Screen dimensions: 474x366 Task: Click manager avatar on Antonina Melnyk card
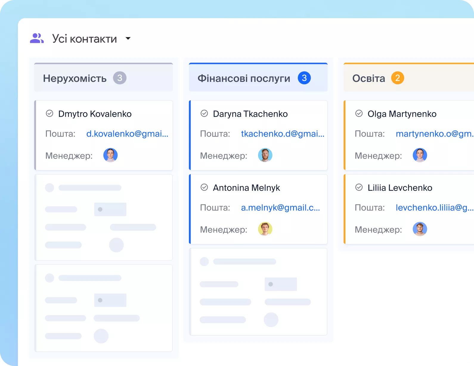click(265, 229)
